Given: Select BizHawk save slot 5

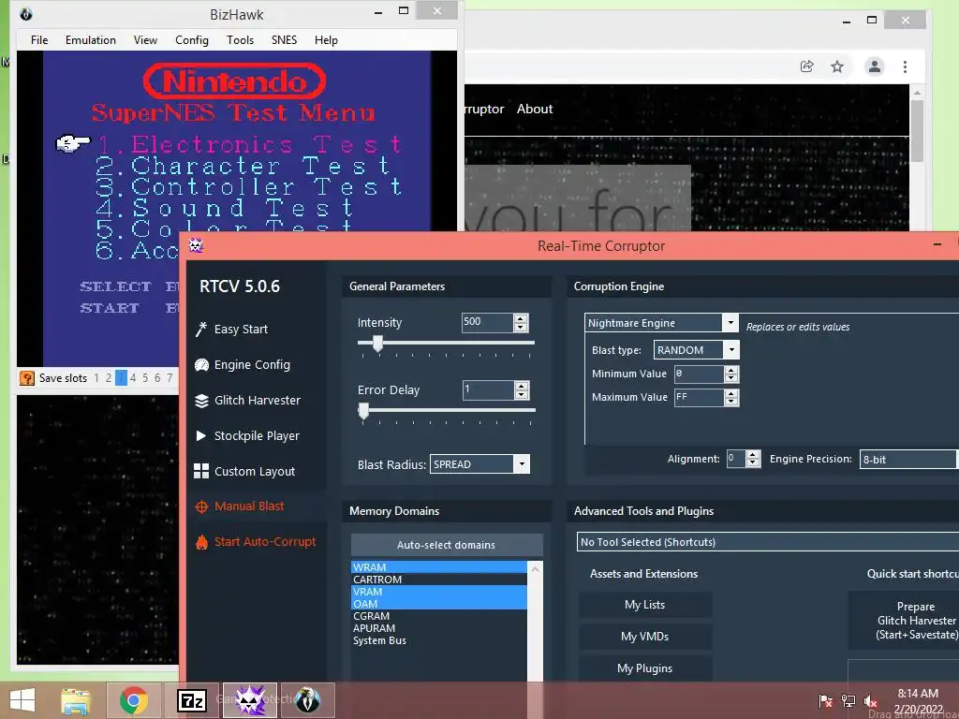Looking at the screenshot, I should 145,378.
